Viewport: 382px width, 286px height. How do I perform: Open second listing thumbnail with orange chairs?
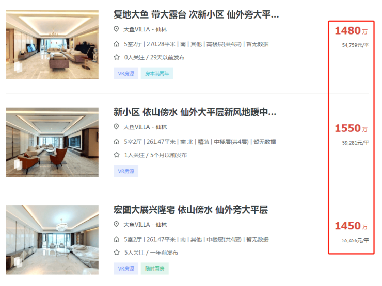tap(52, 142)
